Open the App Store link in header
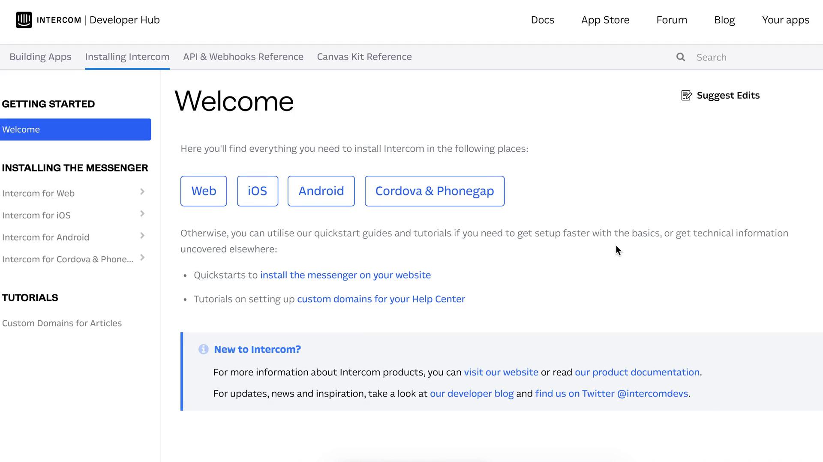 point(605,20)
